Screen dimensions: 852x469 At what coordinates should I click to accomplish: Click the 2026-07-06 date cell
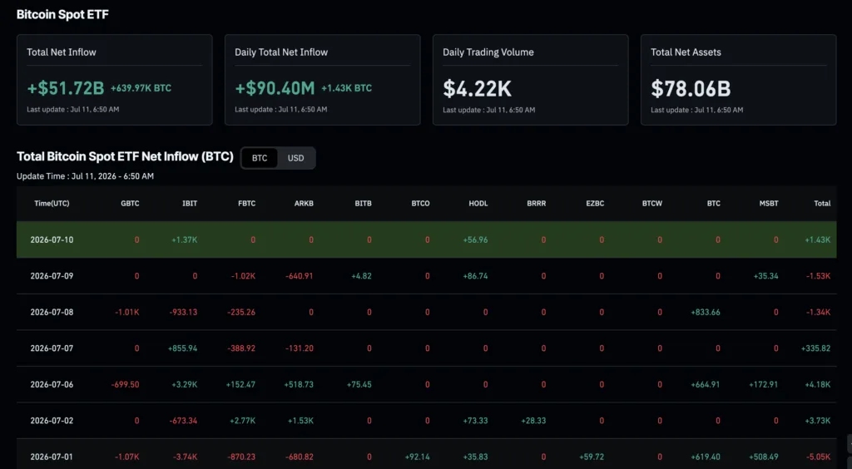tap(52, 384)
